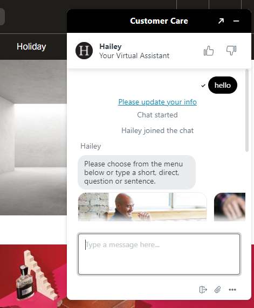254x308 pixels.
Task: Click Hailey's menu prompt message bubble
Action: 136,172
